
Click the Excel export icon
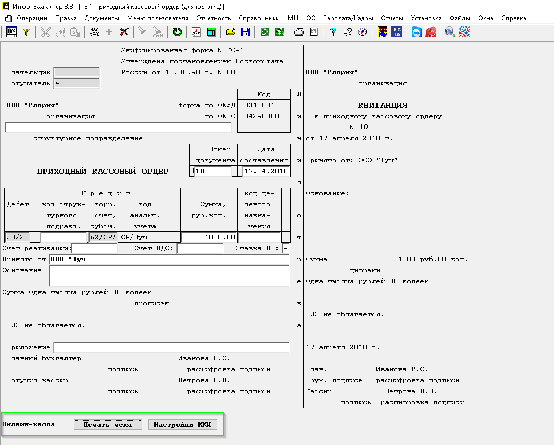265,32
